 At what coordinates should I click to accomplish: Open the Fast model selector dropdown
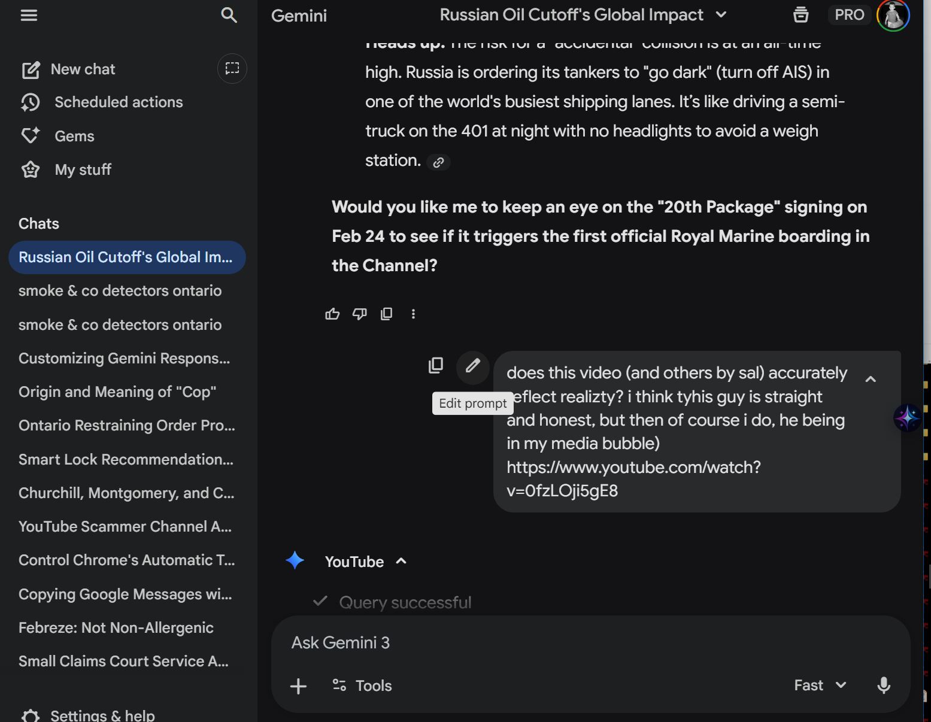[820, 685]
